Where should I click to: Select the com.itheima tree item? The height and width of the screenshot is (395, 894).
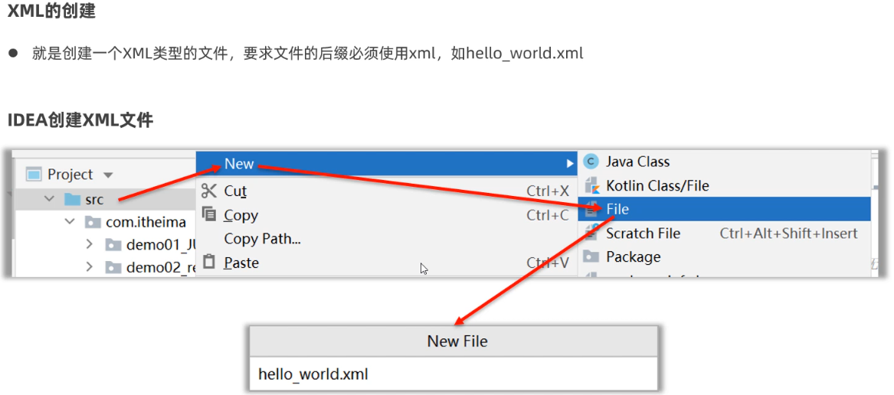click(x=106, y=222)
